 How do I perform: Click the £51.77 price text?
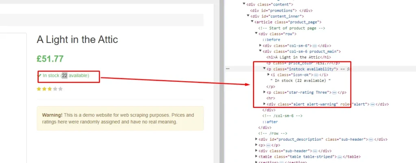click(x=50, y=59)
